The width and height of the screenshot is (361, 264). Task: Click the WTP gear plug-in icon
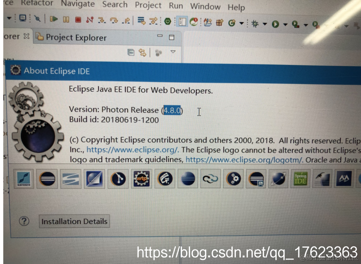142,178
